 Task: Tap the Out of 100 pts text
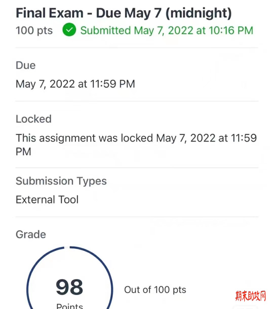click(x=155, y=290)
